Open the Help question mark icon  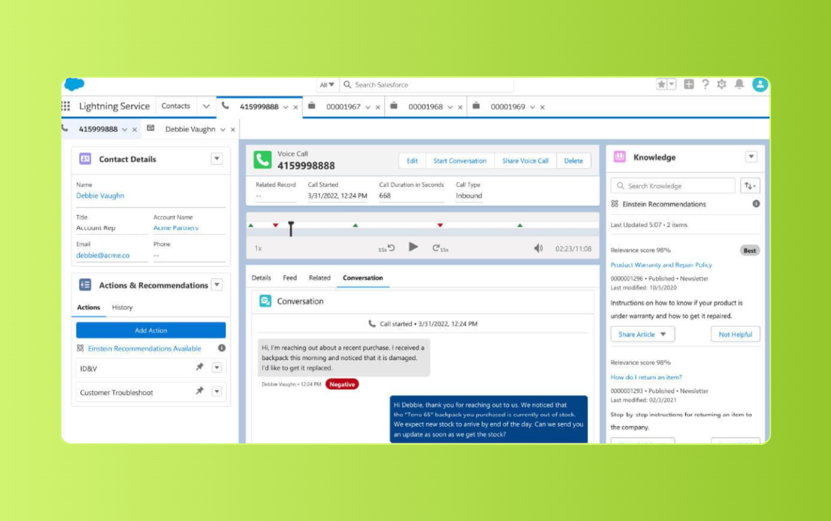coord(705,84)
